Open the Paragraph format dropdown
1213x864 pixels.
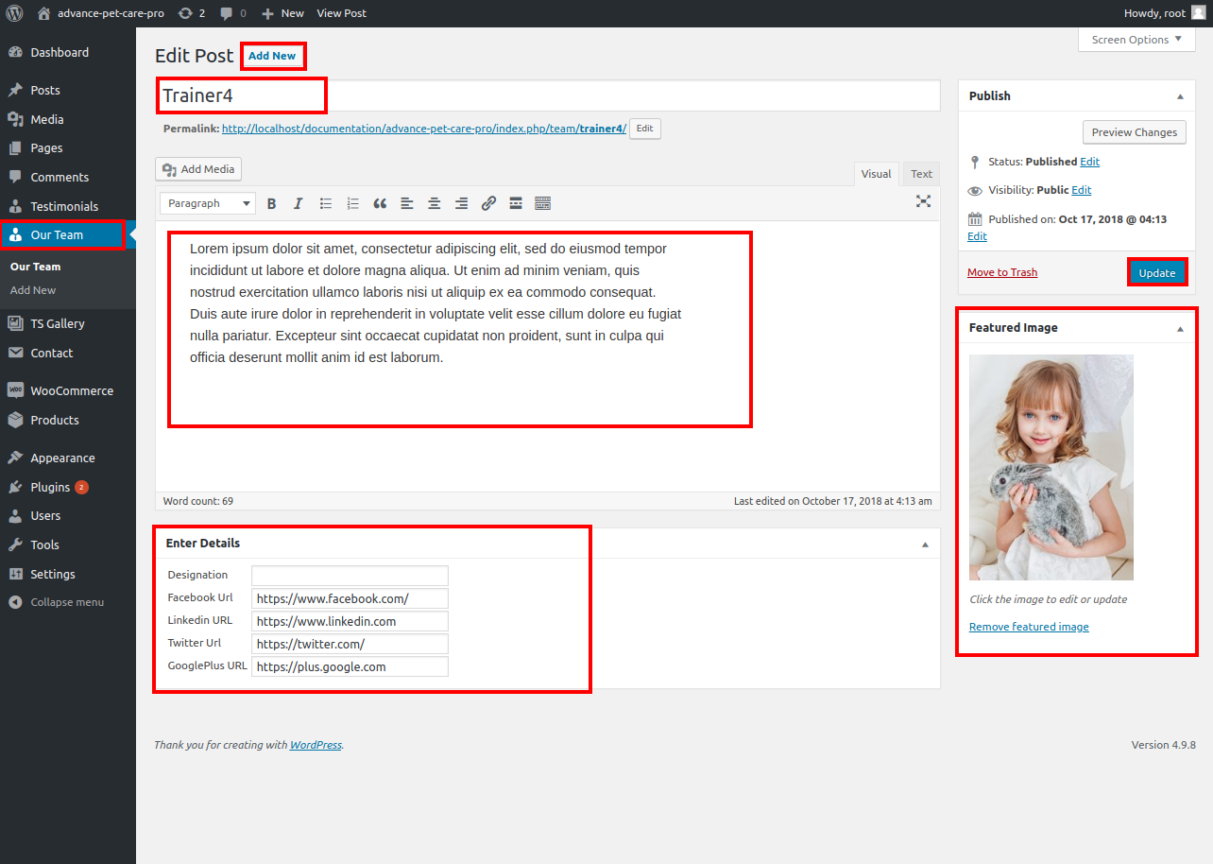(208, 203)
